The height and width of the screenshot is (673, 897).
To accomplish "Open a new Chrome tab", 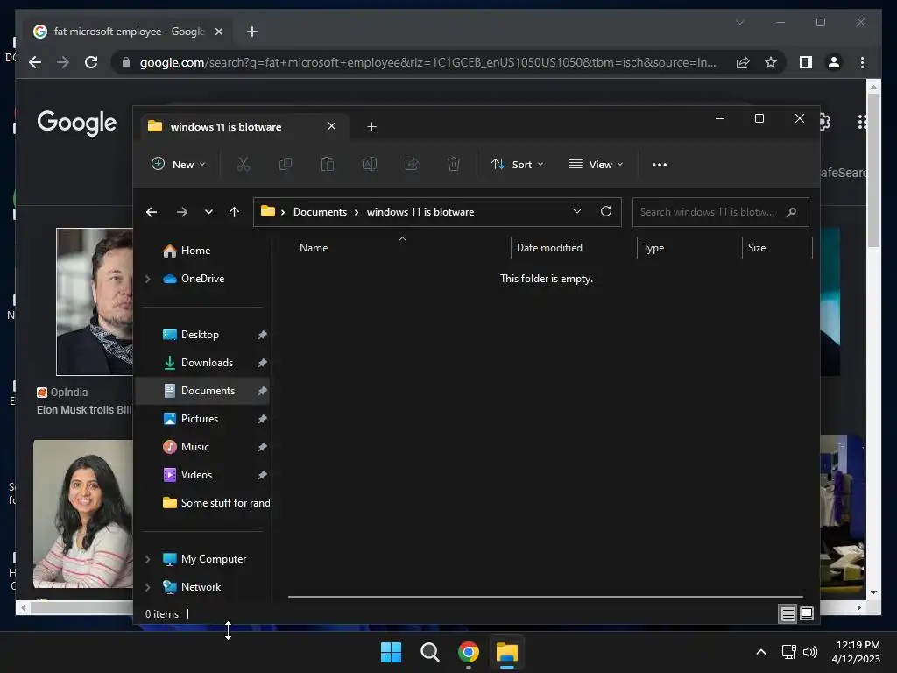I will (252, 32).
